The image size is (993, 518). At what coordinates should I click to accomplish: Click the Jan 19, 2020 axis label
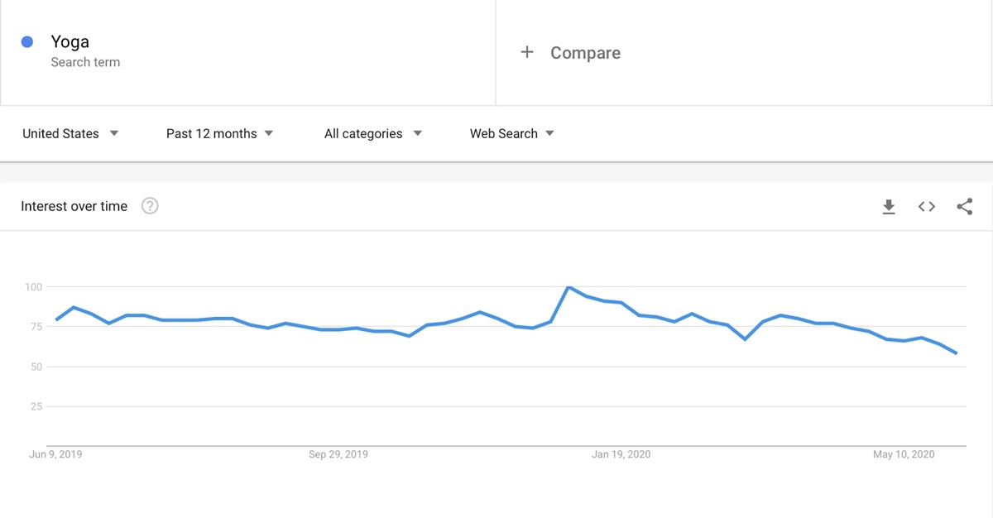pyautogui.click(x=621, y=454)
